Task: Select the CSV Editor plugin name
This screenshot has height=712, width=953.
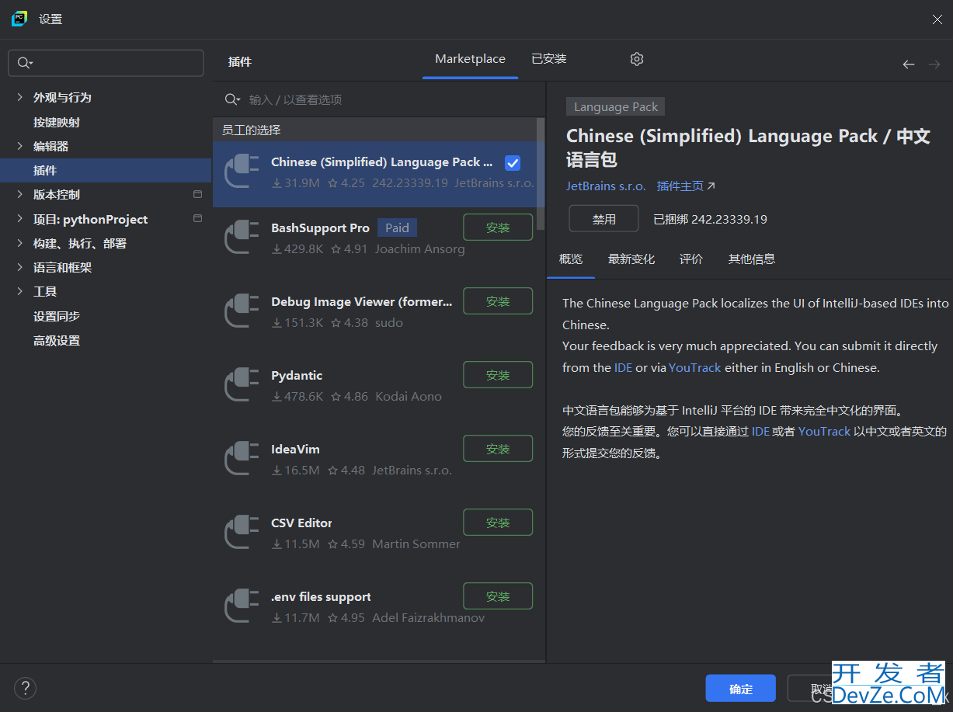Action: pyautogui.click(x=301, y=523)
